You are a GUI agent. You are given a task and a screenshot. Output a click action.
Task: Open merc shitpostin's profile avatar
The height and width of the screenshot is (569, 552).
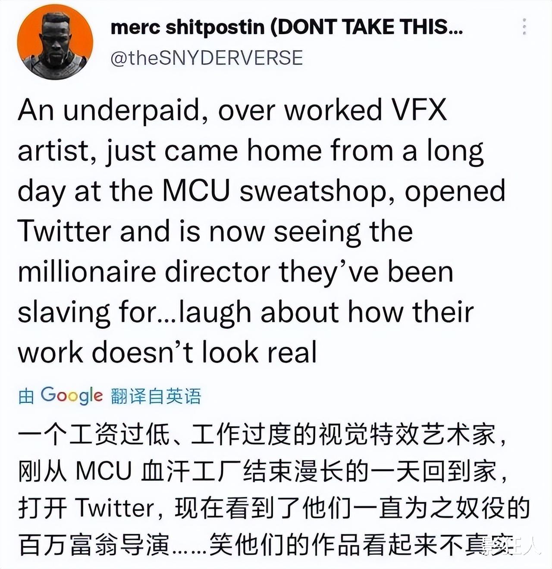[55, 42]
